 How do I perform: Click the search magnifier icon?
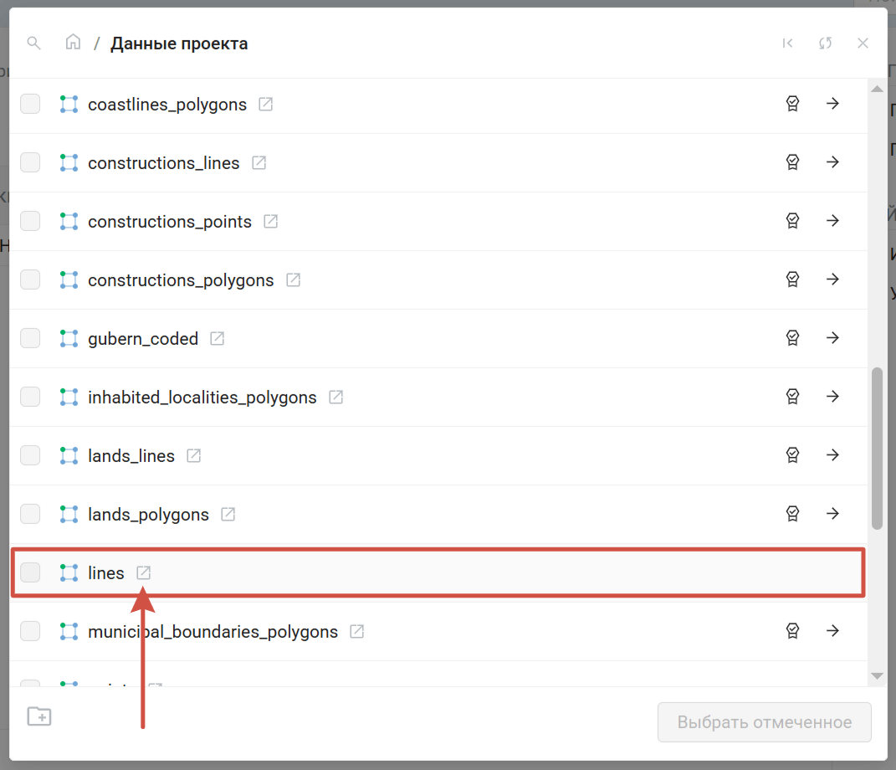33,43
